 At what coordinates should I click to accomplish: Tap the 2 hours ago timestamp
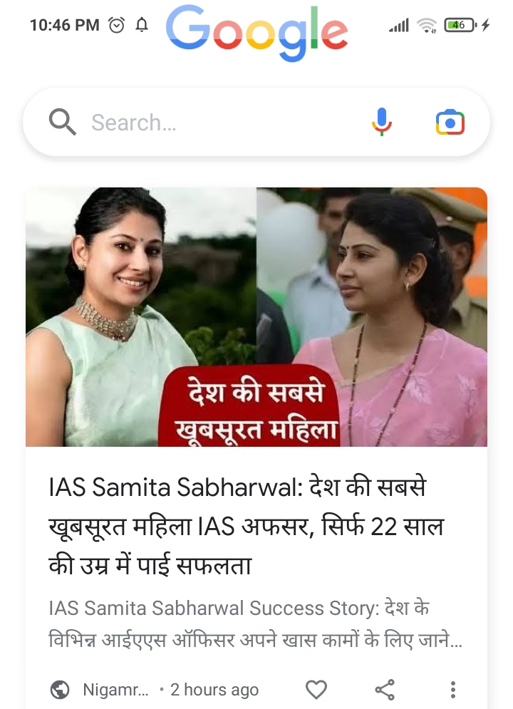214,690
